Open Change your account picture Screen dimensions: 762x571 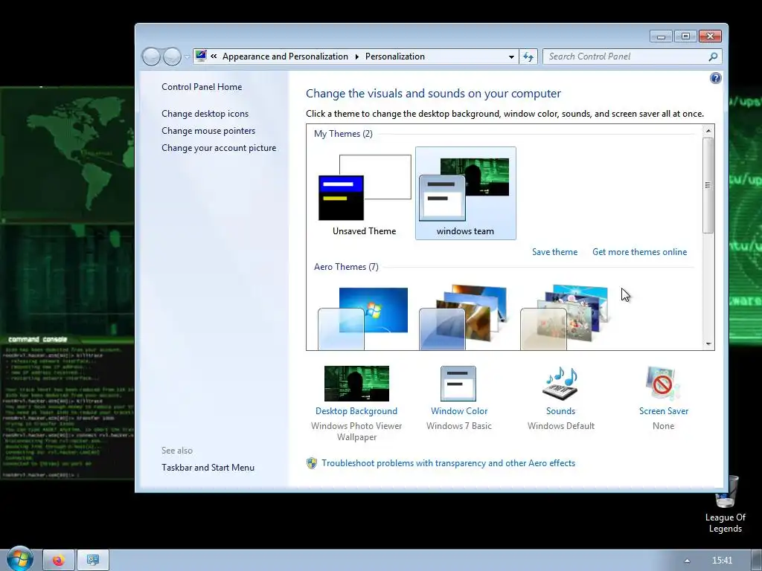tap(219, 148)
